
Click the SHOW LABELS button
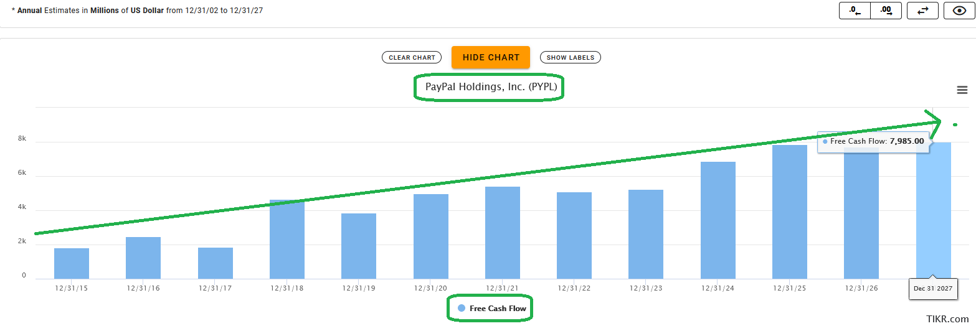[570, 57]
